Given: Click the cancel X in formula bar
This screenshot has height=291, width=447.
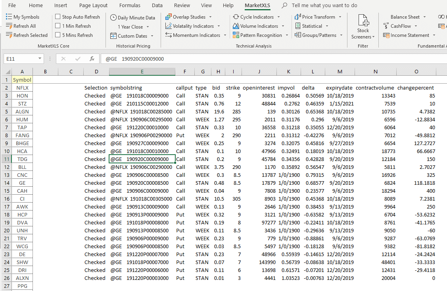Looking at the screenshot, I should [63, 59].
